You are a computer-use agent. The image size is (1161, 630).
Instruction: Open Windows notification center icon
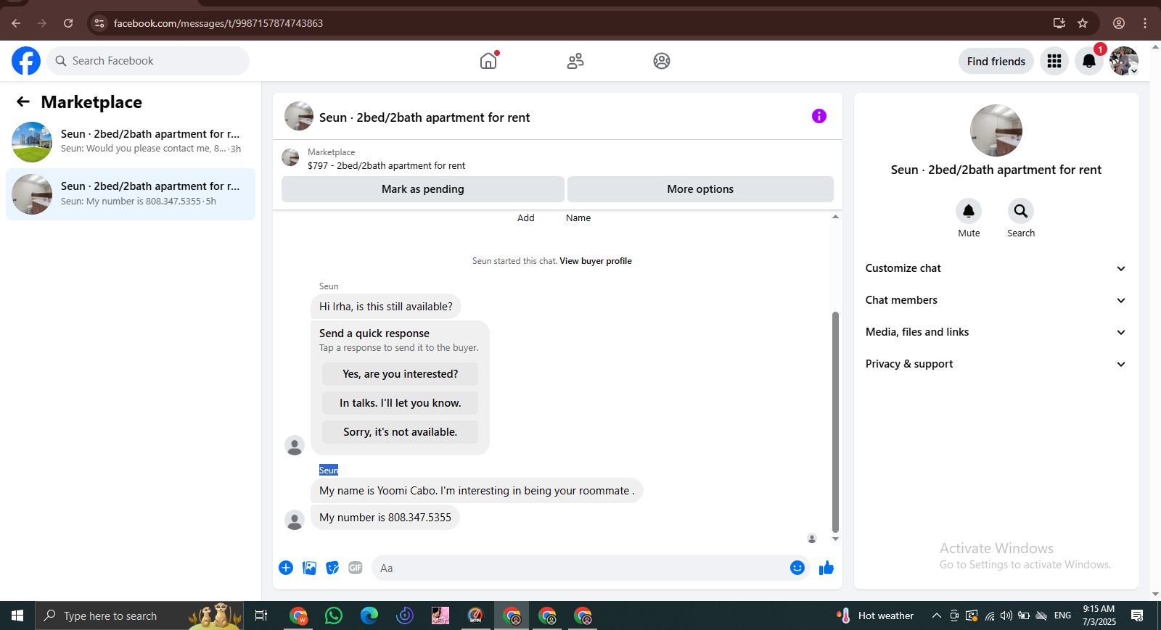[x=1137, y=616]
